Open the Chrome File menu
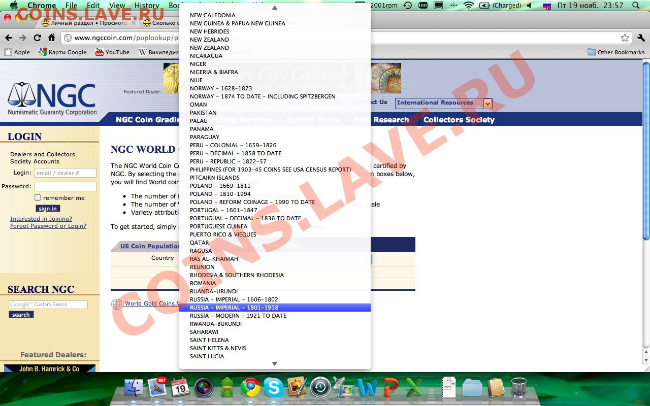Viewport: 650px width, 406px height. [71, 6]
